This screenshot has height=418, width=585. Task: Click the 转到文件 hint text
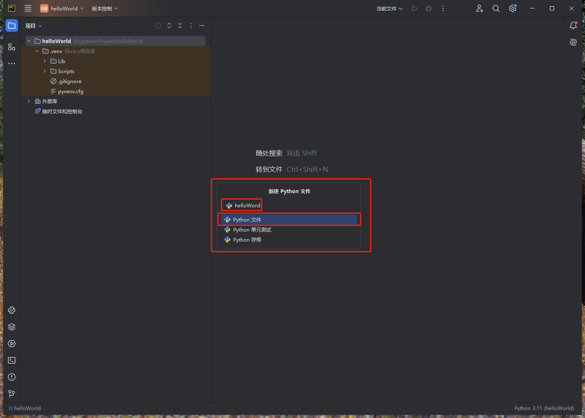coord(269,169)
